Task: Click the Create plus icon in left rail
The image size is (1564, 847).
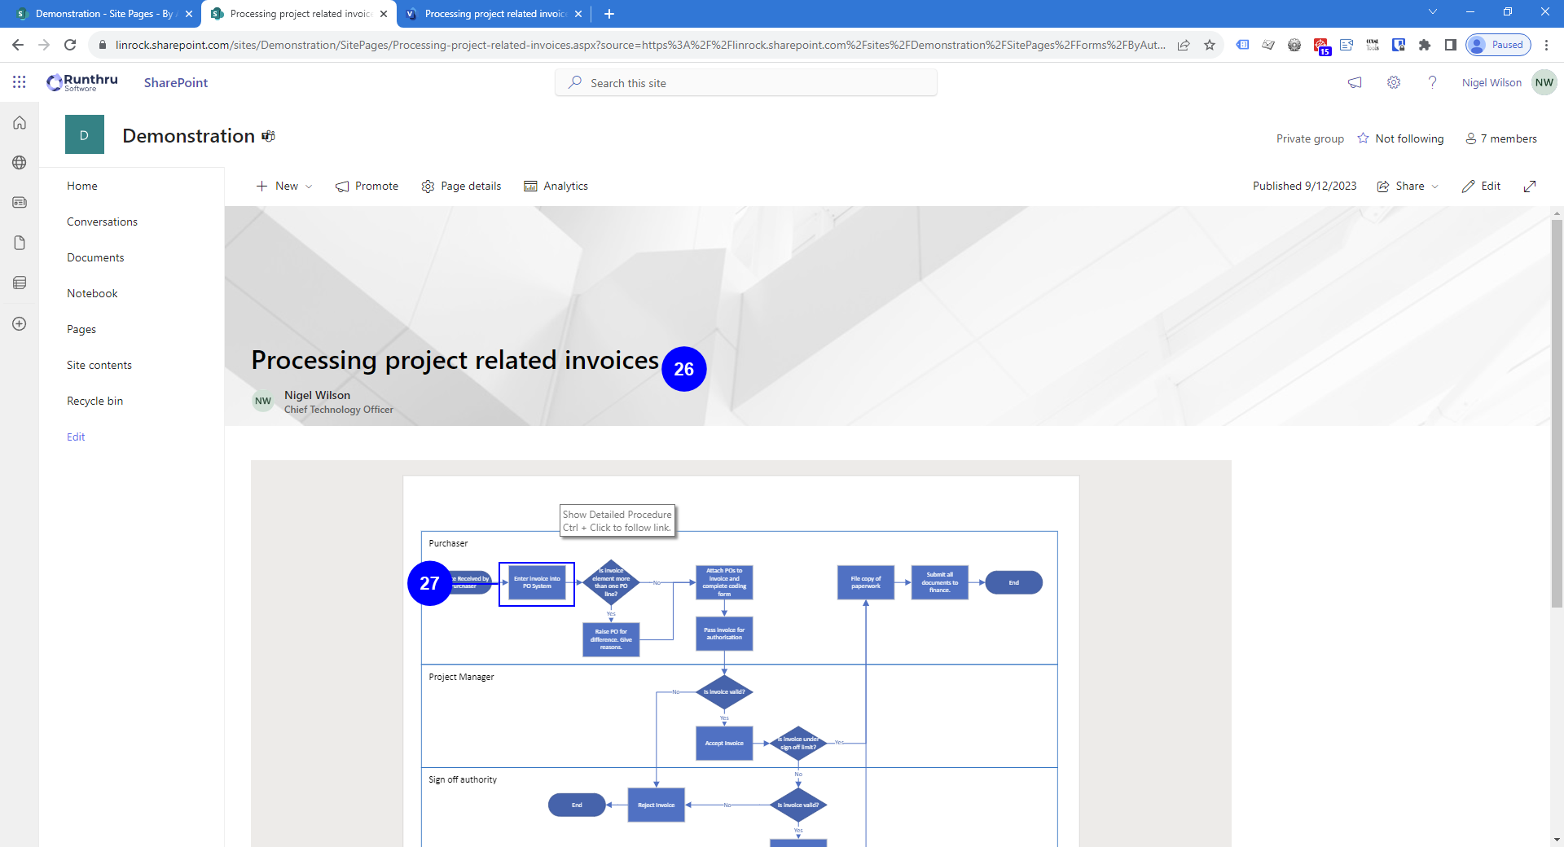Action: point(20,324)
